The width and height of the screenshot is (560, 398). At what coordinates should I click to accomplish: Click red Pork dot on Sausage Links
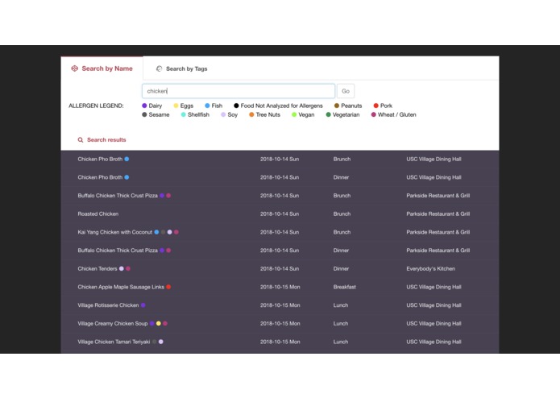pos(168,287)
